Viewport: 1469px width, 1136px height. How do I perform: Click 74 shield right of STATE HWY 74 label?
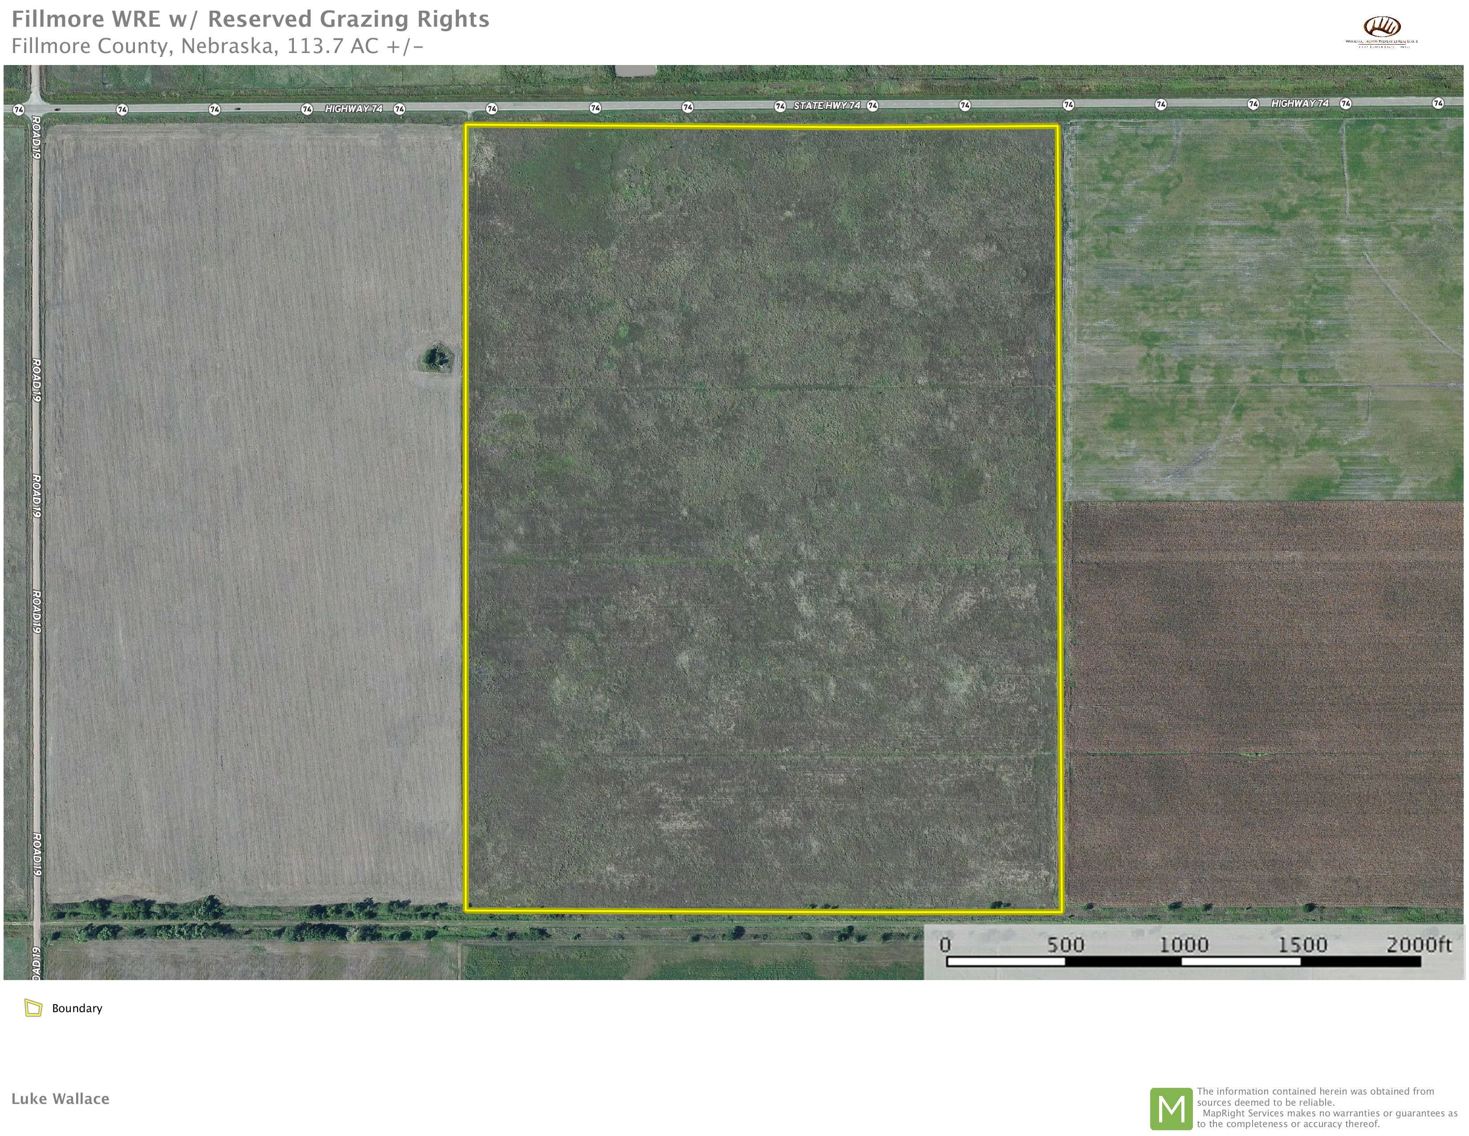tap(872, 106)
